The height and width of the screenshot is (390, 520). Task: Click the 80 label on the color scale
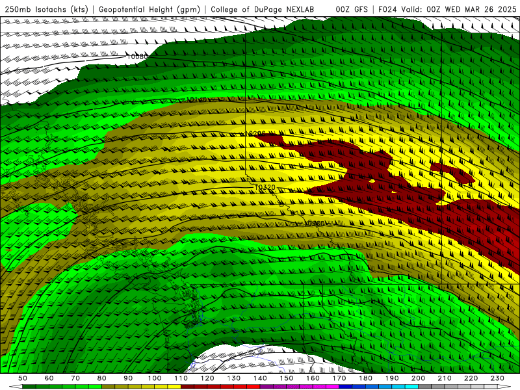[x=102, y=378]
